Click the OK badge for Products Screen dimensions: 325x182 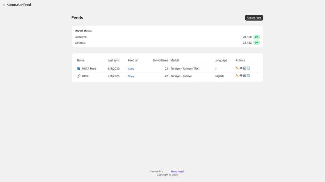[x=257, y=37]
